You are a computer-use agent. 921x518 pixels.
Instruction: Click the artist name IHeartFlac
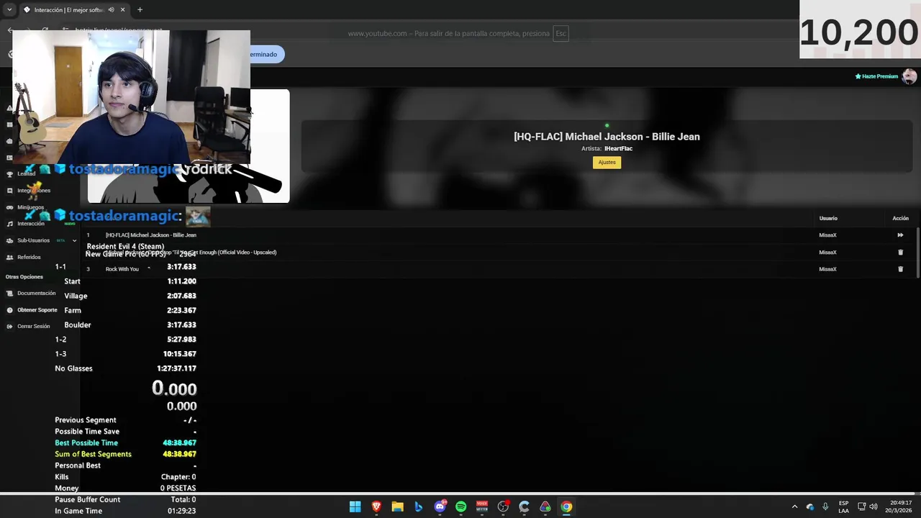[x=618, y=149]
